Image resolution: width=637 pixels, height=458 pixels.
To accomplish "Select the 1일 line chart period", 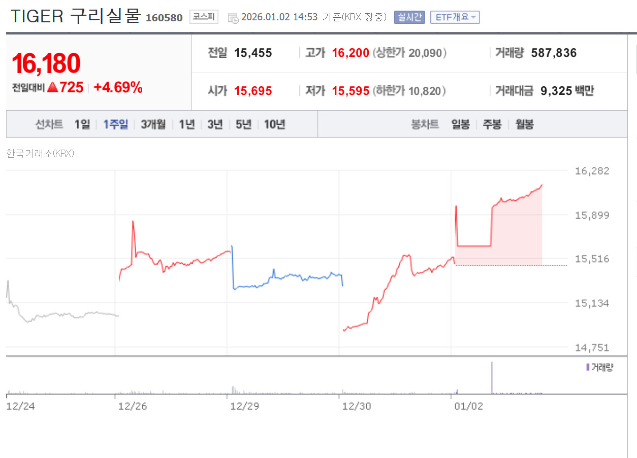I will (82, 124).
